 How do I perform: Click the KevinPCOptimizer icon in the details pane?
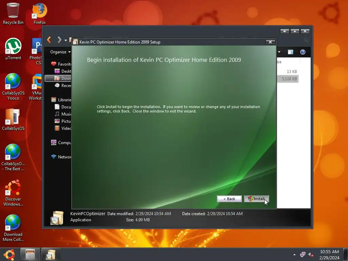57,218
